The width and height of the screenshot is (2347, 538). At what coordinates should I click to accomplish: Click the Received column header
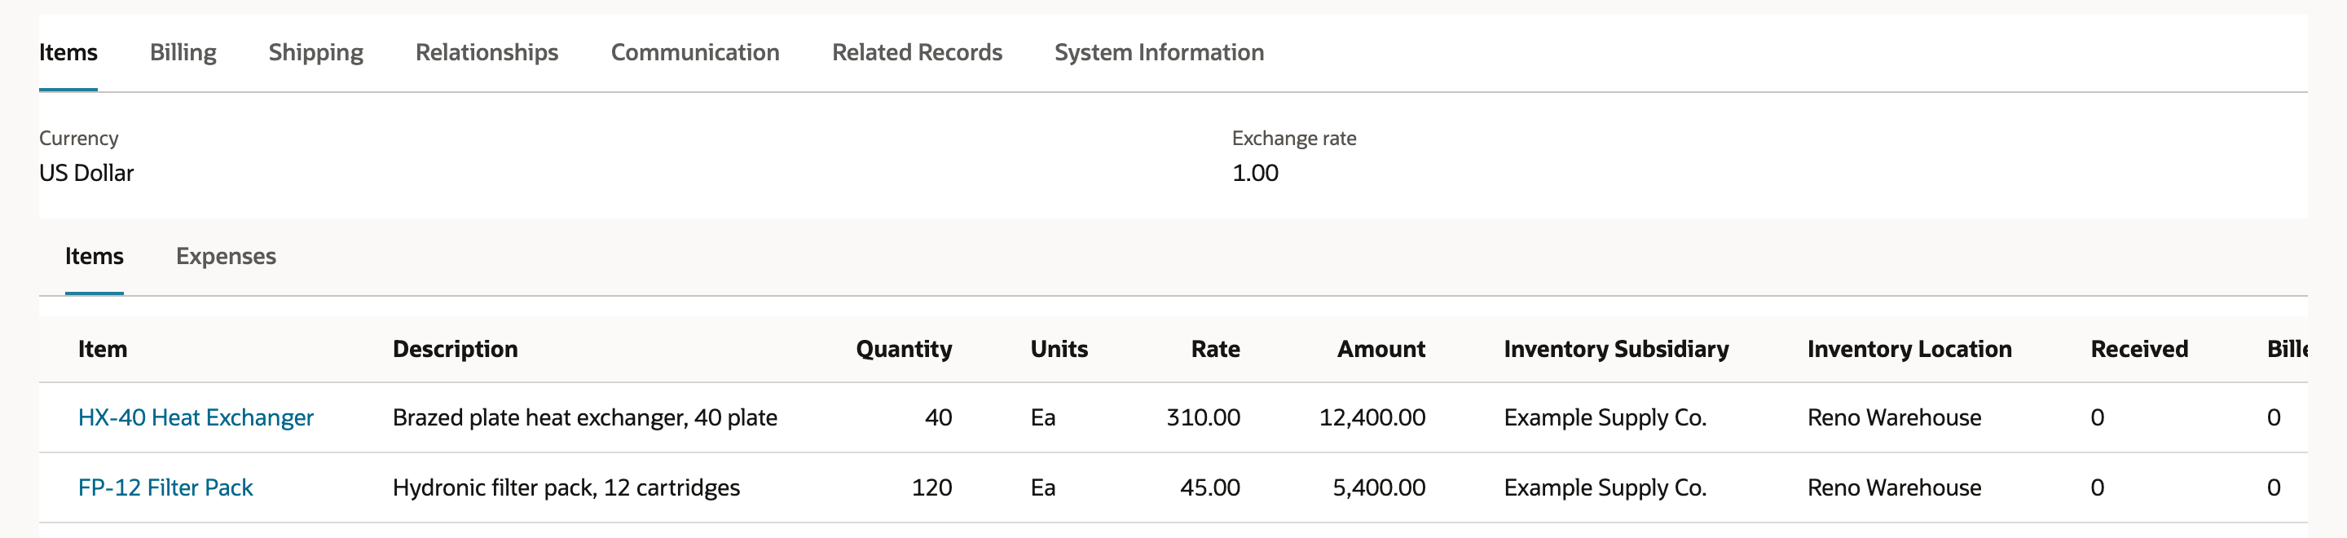[x=2139, y=349]
